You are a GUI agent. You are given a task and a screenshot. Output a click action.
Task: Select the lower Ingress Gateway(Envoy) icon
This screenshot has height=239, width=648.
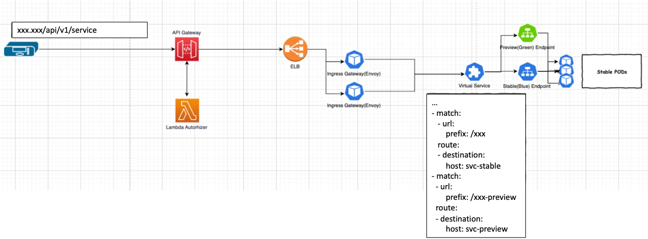(353, 91)
